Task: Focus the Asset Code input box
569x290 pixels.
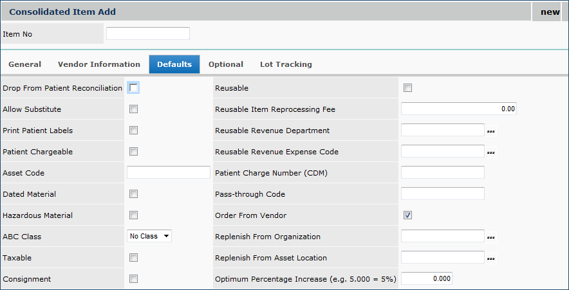Action: [169, 172]
